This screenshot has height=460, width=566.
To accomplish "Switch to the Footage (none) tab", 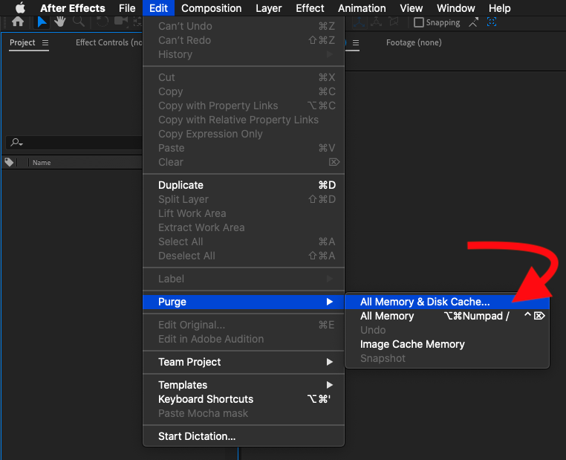I will coord(414,42).
